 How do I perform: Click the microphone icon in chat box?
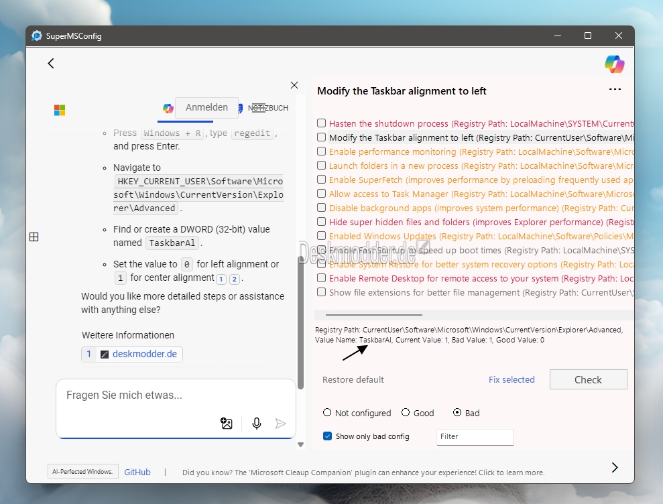pos(256,424)
